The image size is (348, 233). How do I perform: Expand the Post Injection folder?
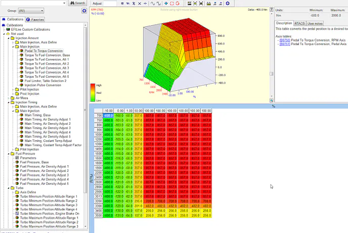(x=13, y=93)
